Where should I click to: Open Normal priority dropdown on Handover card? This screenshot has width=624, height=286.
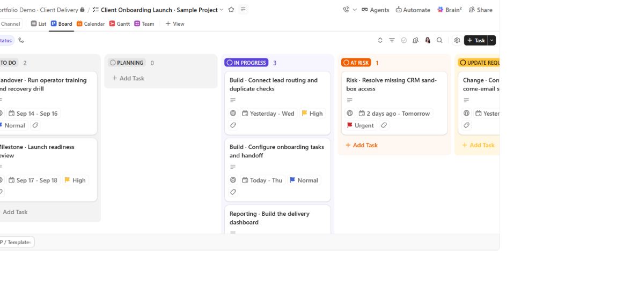coord(13,125)
